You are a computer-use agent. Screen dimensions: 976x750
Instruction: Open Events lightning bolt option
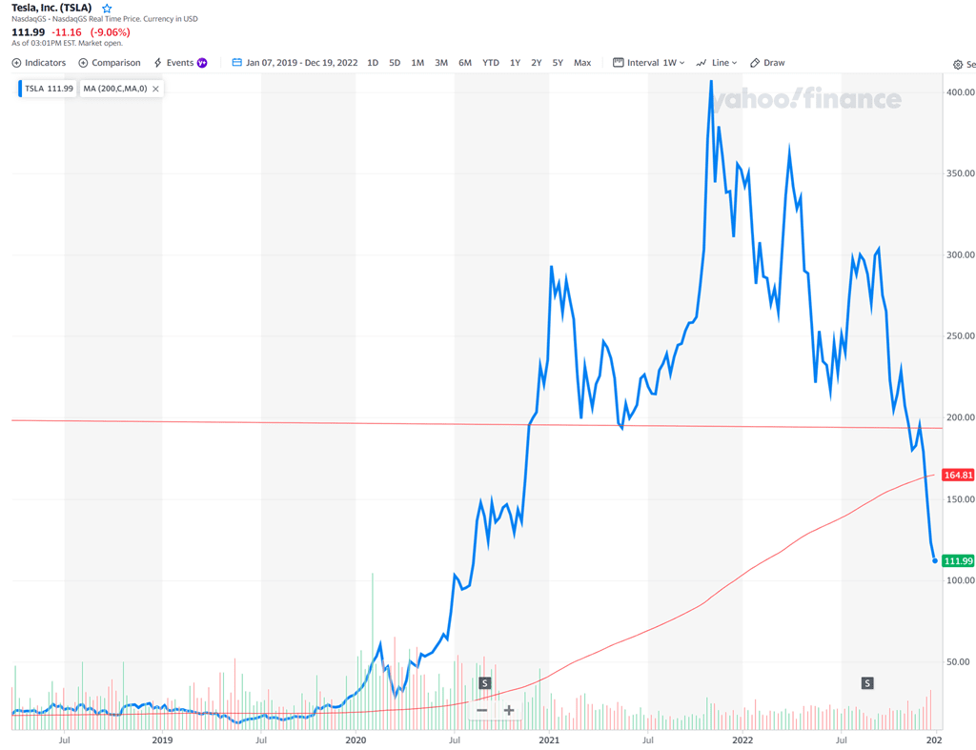(158, 63)
